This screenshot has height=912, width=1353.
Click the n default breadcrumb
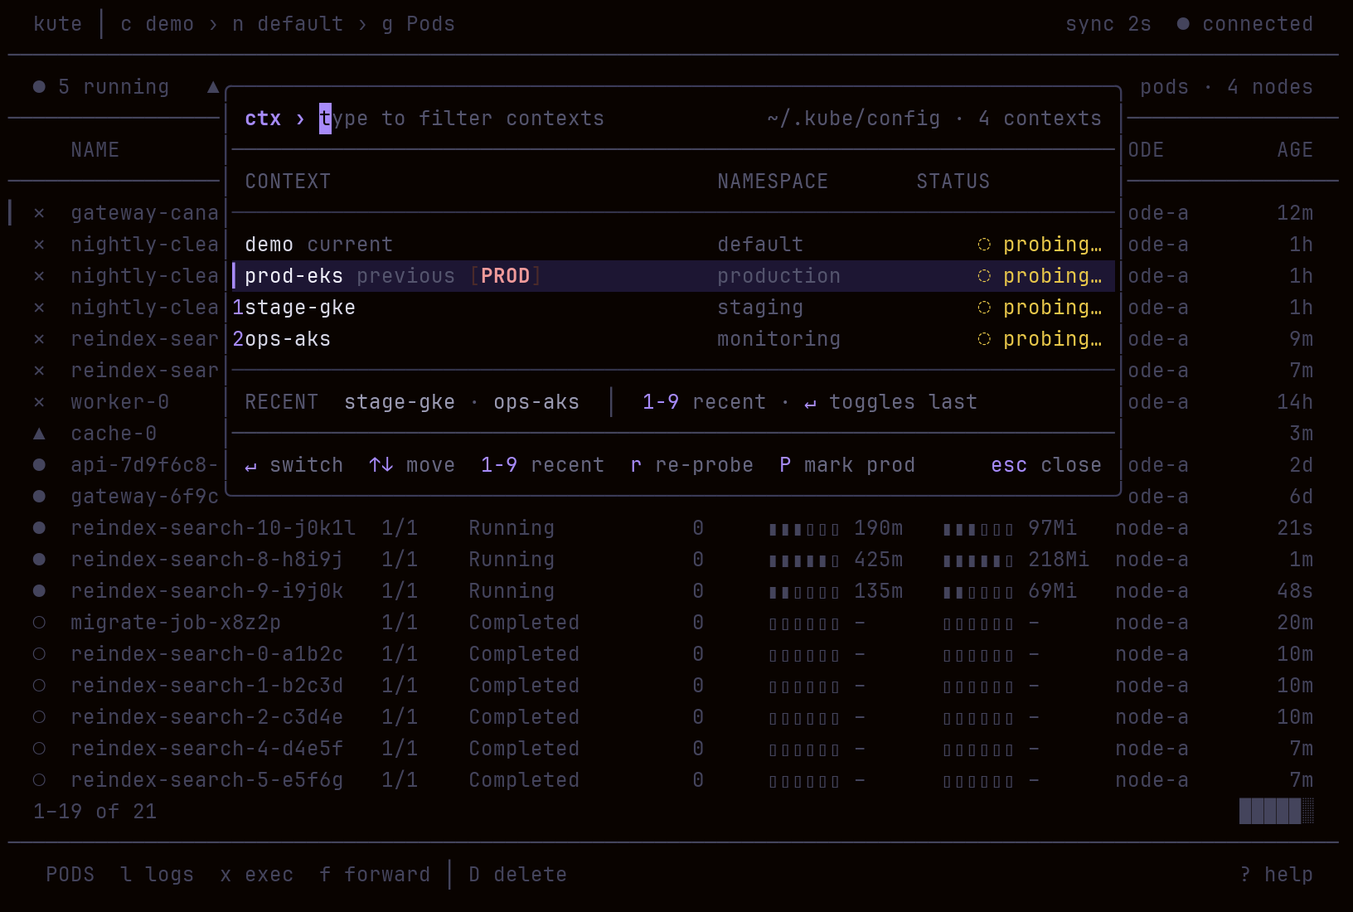point(288,24)
